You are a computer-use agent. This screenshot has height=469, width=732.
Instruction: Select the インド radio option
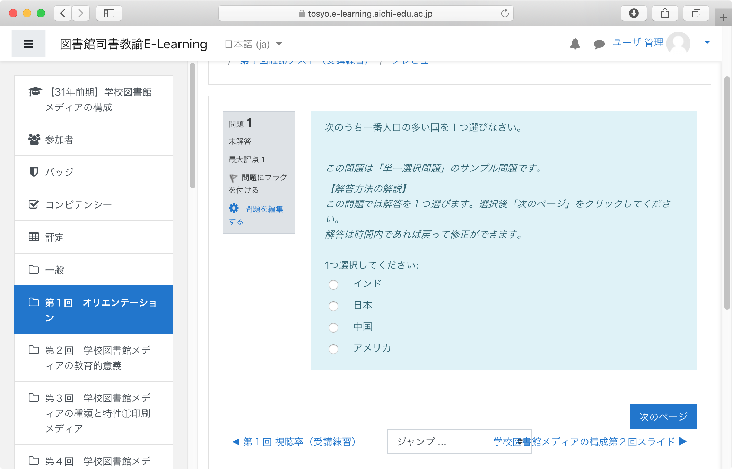tap(333, 285)
